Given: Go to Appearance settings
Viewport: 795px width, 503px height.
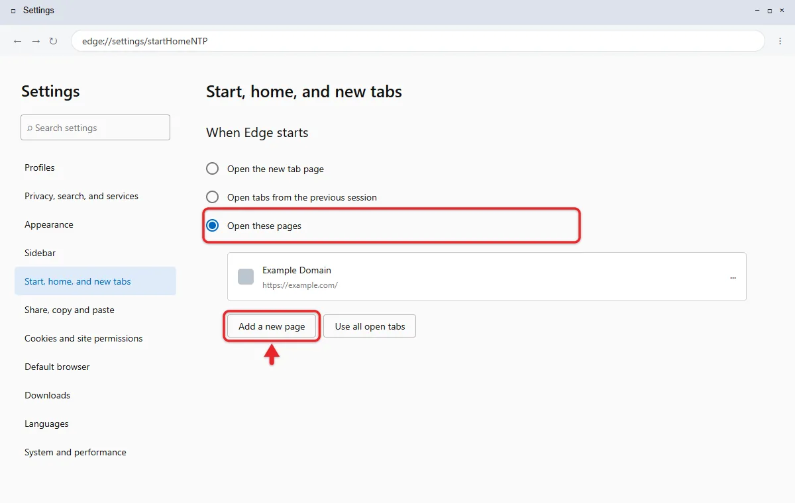Looking at the screenshot, I should tap(95, 224).
